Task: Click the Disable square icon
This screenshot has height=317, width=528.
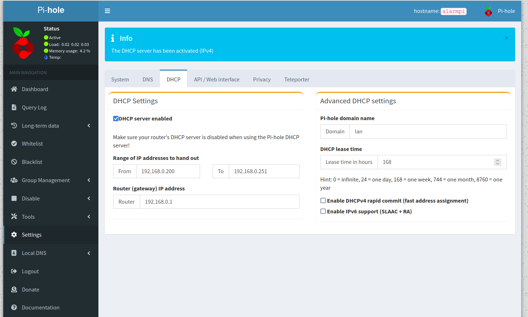Action: point(14,198)
